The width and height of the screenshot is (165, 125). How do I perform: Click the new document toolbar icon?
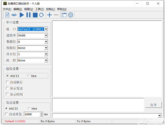7,15
